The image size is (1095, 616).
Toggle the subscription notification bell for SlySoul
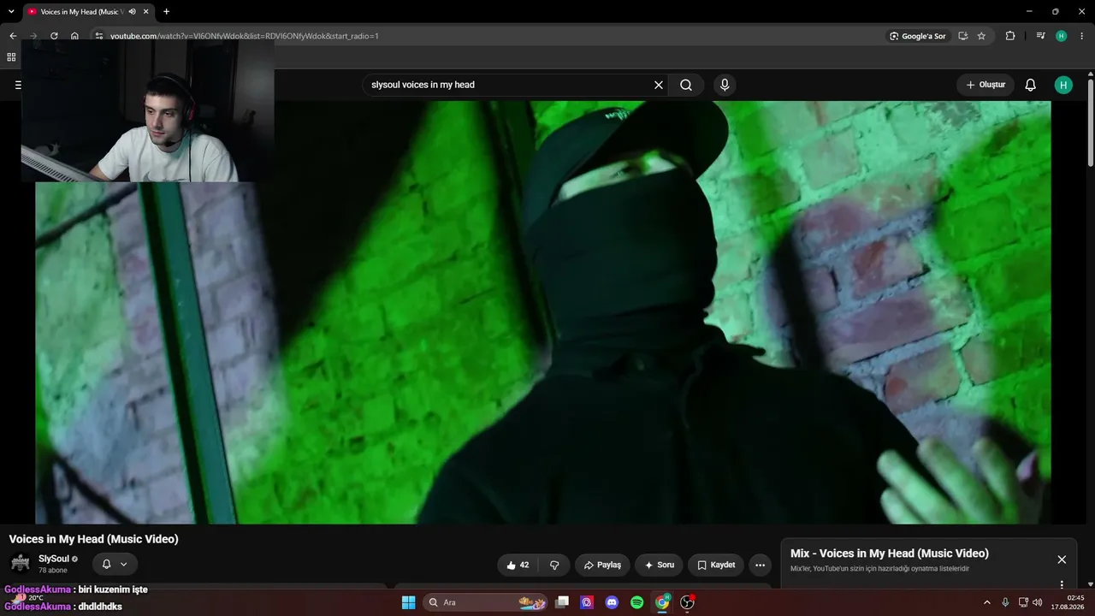(114, 564)
